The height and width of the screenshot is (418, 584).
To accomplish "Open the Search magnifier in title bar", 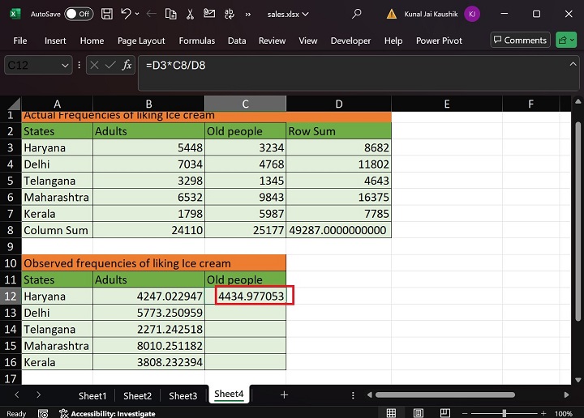I will pos(357,14).
